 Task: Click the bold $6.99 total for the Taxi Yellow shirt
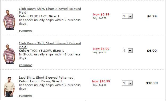pos(152,51)
